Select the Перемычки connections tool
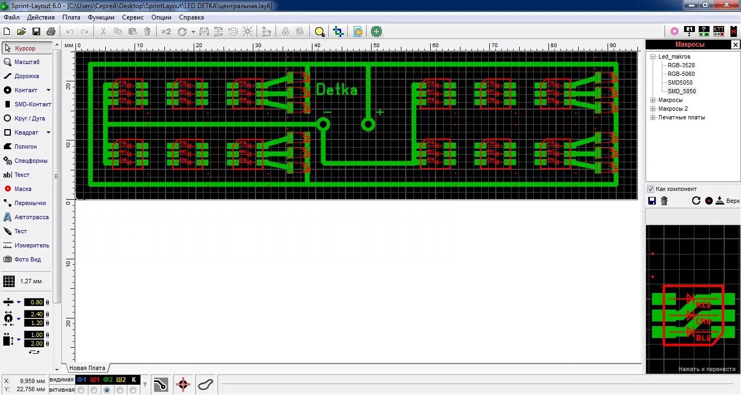741x395 pixels. coord(27,203)
